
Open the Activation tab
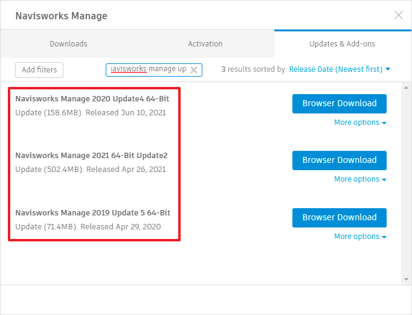click(x=205, y=43)
